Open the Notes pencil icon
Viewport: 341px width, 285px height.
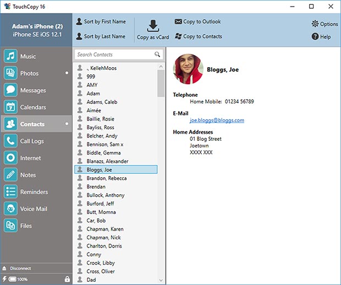coord(11,175)
